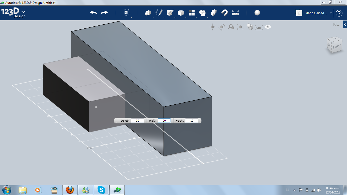Image resolution: width=347 pixels, height=195 pixels.
Task: Redo the last undone action
Action: point(104,13)
